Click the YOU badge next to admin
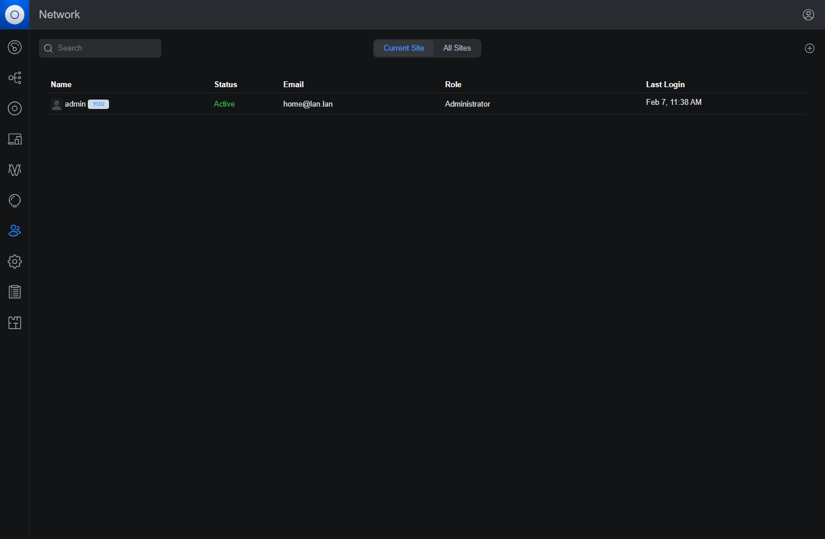Image resolution: width=825 pixels, height=539 pixels. pos(98,104)
